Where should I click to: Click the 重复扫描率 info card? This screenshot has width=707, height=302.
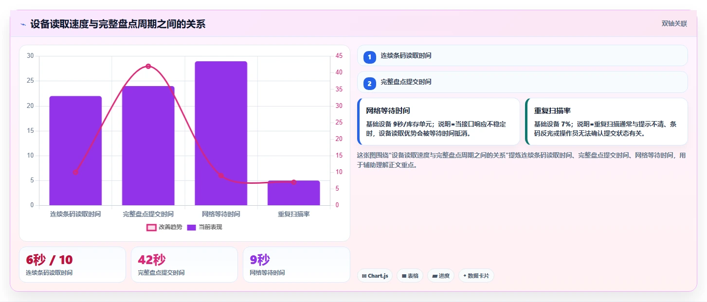[606, 122]
